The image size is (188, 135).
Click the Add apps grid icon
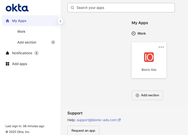(x=7, y=64)
